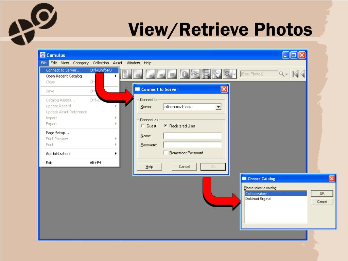This screenshot has width=348, height=261.
Task: Expand the Administration submenu
Action: point(79,154)
